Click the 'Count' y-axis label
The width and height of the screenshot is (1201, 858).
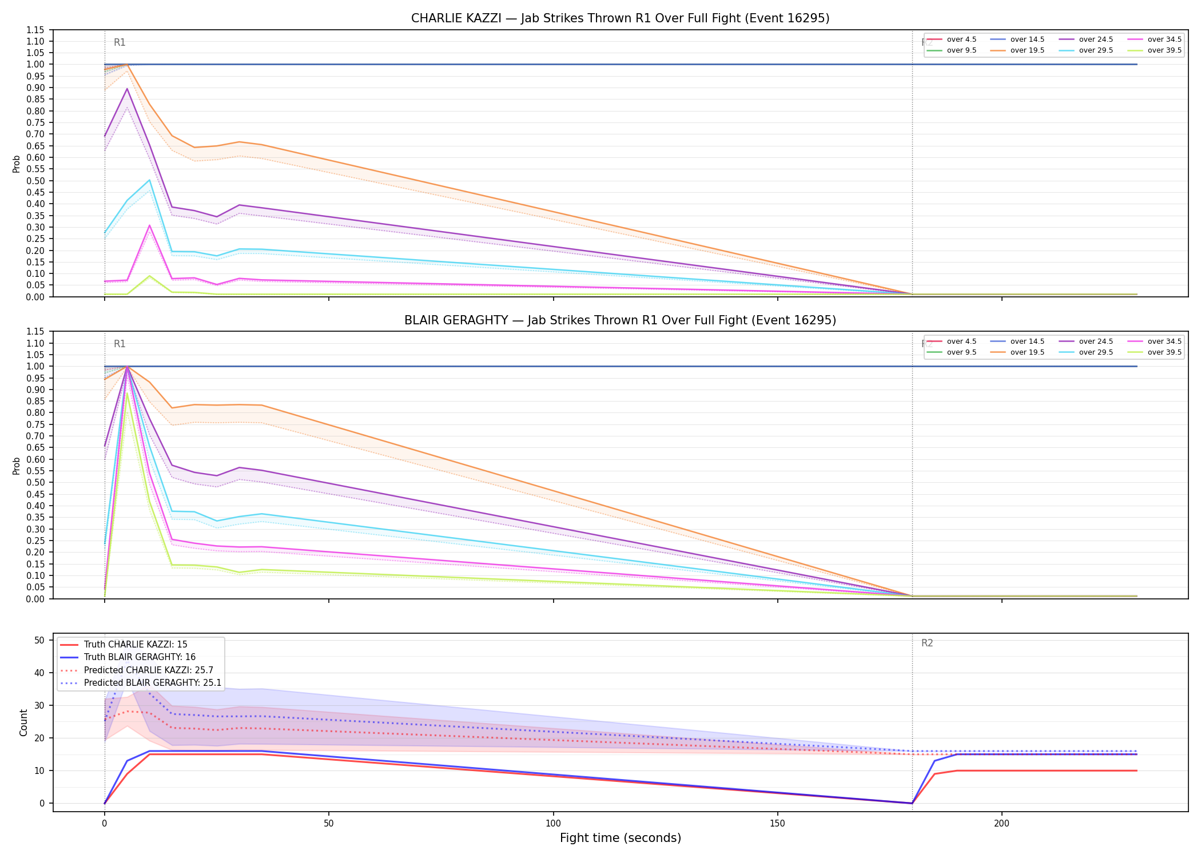tap(23, 722)
